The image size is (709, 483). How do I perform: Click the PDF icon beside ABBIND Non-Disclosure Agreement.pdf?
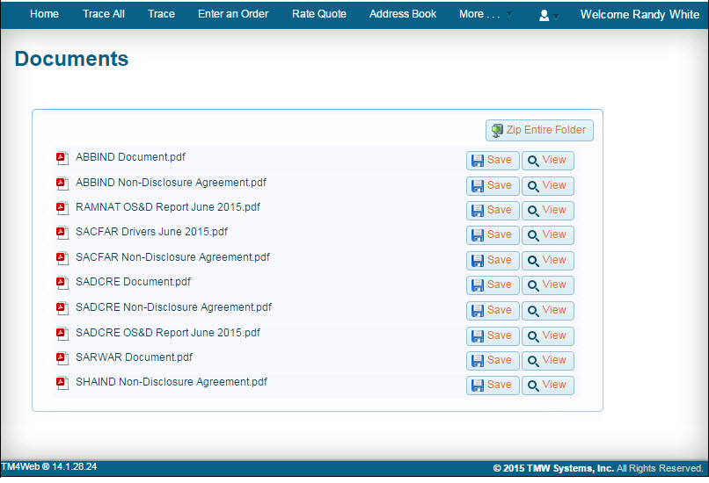(x=62, y=183)
